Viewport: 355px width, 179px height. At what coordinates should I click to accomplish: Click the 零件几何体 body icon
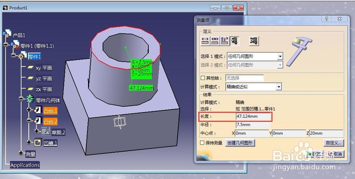[30, 99]
